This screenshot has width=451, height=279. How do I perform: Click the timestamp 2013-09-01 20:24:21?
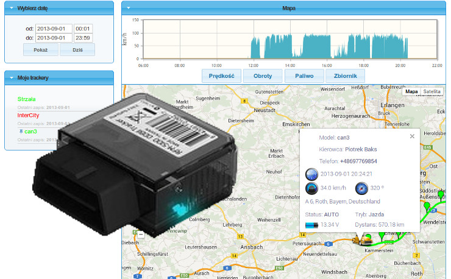coord(346,174)
